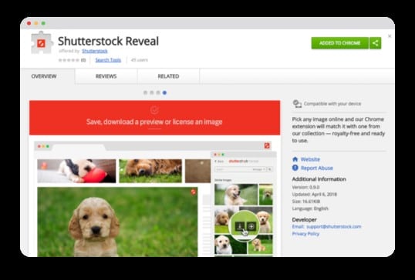Click the Added to Chrome button
The image size is (415, 280).
(x=340, y=43)
